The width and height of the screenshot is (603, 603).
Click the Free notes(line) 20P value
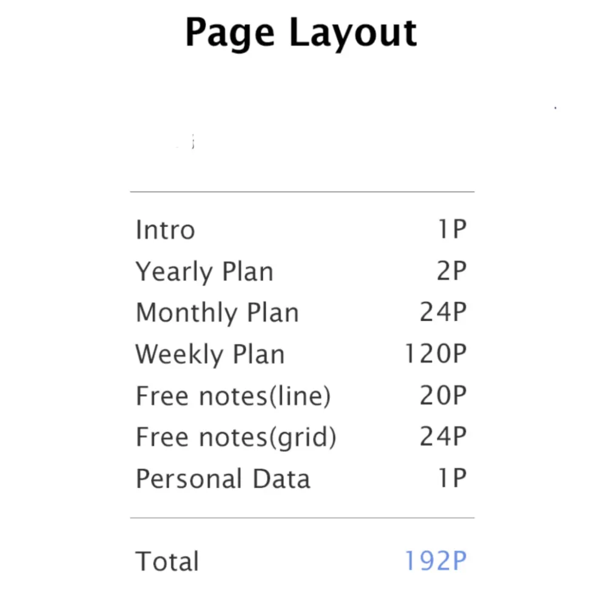[x=443, y=394]
